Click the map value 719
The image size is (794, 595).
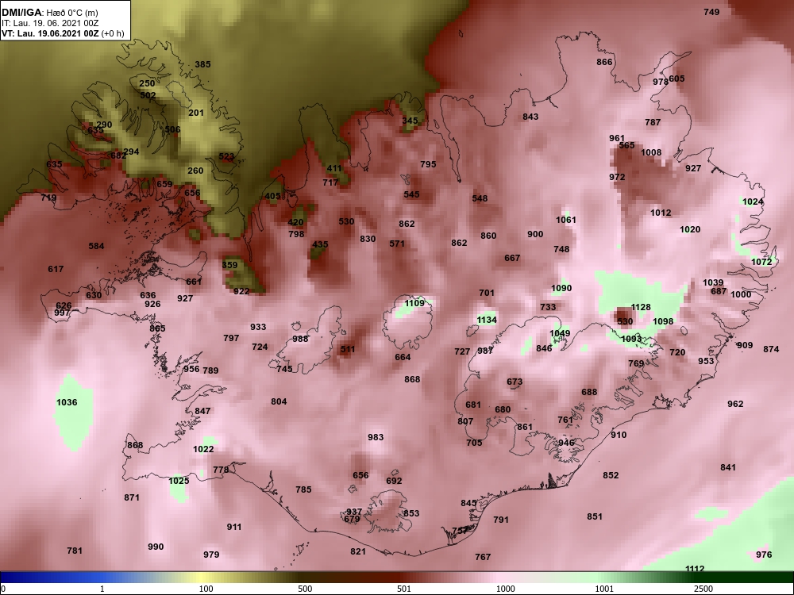coord(48,198)
